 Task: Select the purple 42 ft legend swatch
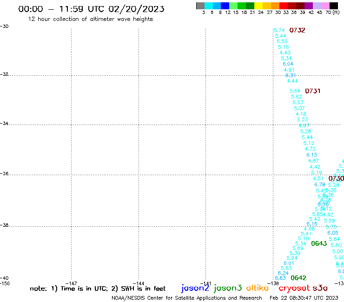click(309, 6)
